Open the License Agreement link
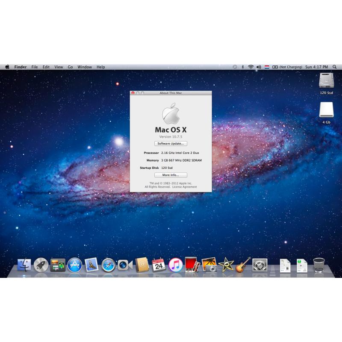The height and width of the screenshot is (342, 342). pyautogui.click(x=185, y=187)
